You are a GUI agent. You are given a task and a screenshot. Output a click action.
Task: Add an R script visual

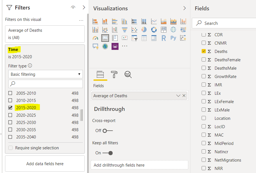pos(164,38)
